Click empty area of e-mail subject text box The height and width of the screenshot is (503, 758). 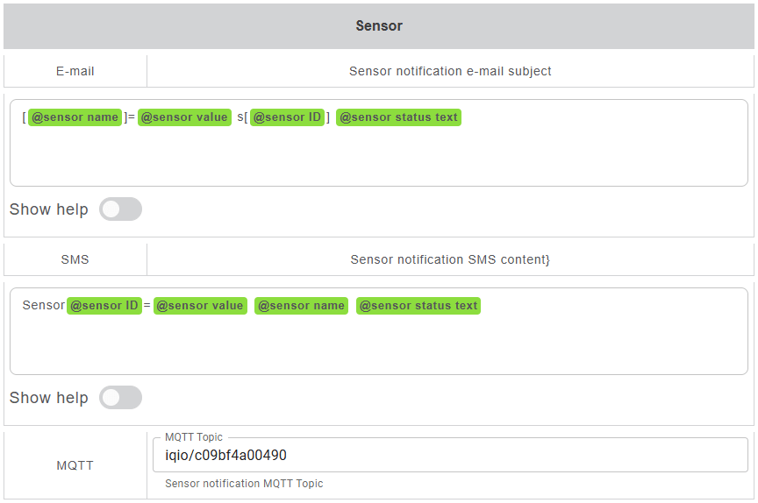pos(377,158)
